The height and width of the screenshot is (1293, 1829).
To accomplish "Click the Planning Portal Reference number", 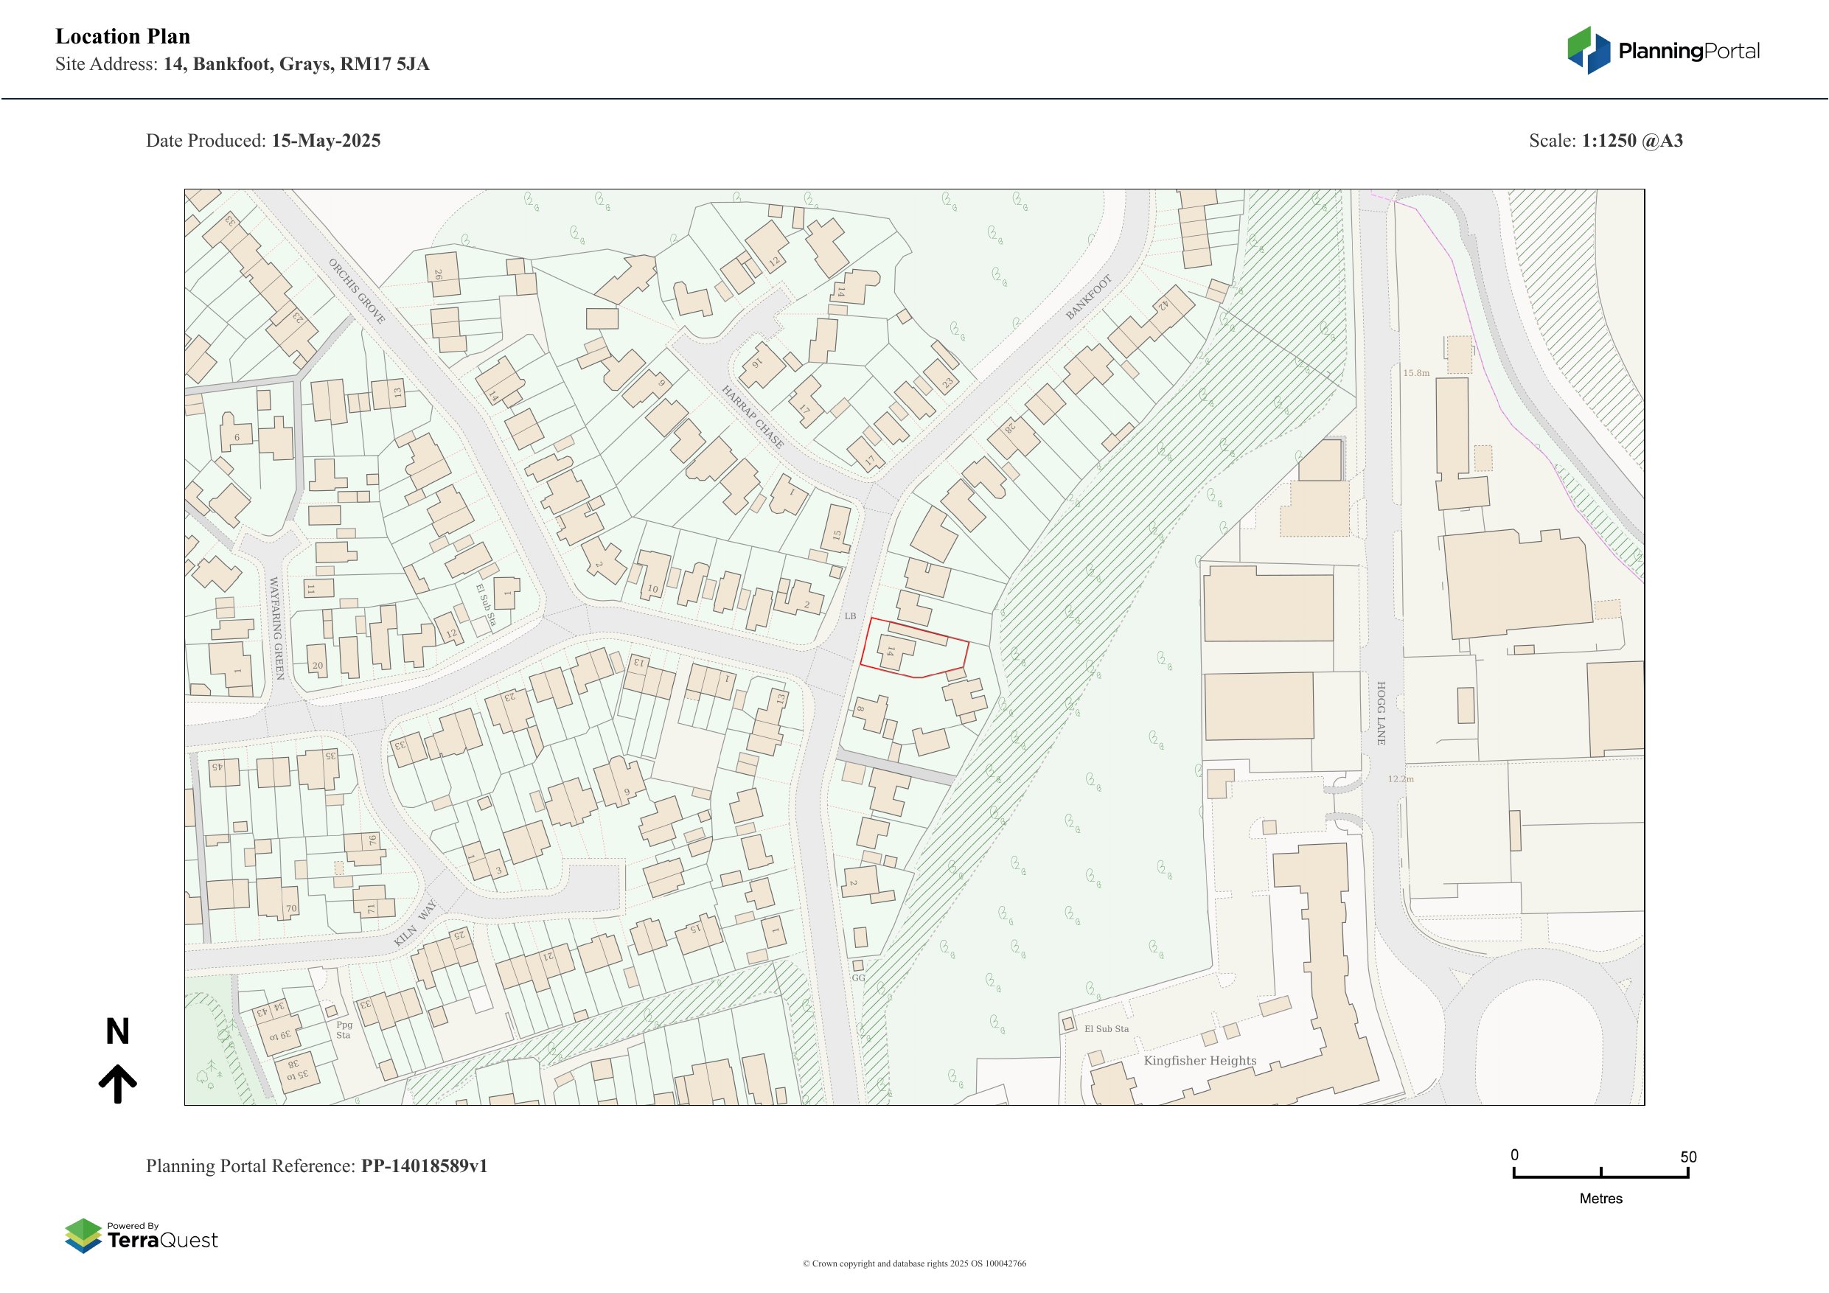I will point(424,1165).
